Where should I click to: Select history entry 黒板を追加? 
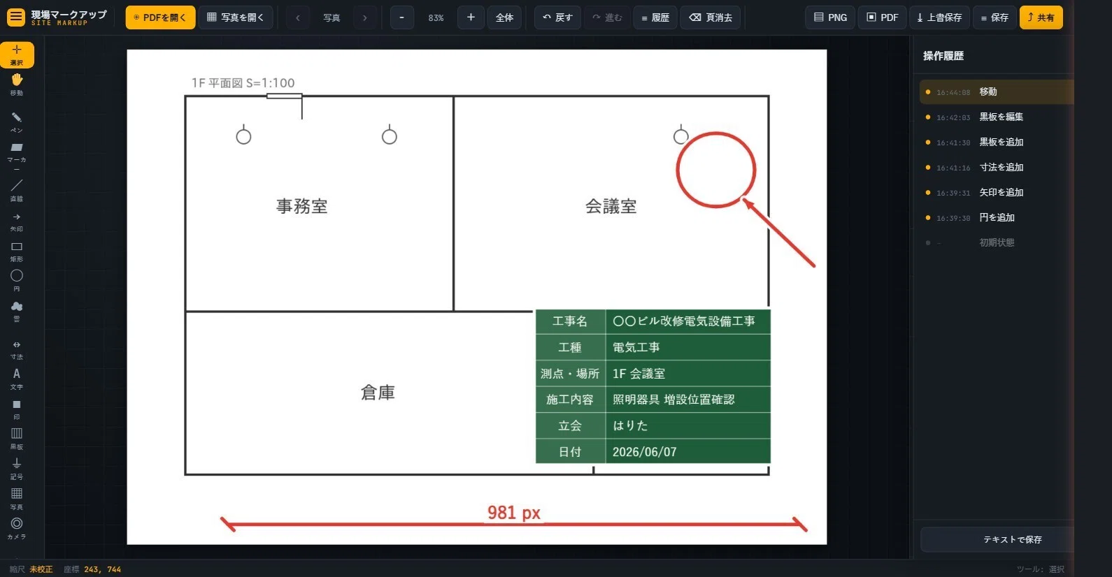click(x=996, y=143)
